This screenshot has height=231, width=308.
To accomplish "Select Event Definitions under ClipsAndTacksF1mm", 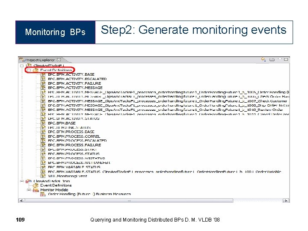I will [56, 185].
